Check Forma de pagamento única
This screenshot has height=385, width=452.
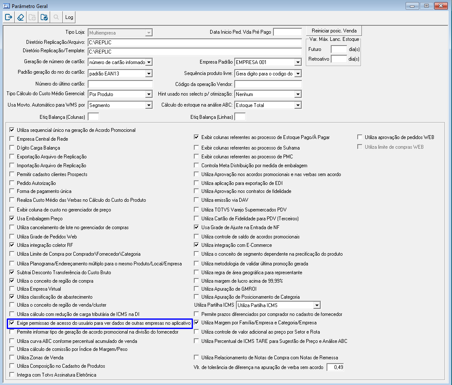(x=12, y=191)
